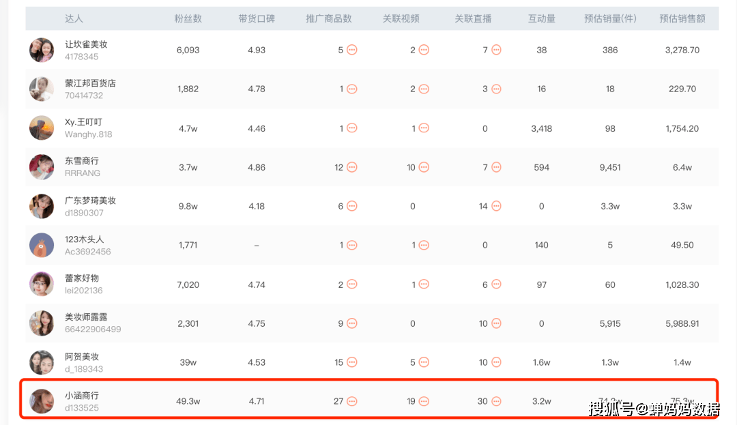Click the 推广商品数 column header
This screenshot has height=425, width=737.
click(x=328, y=18)
